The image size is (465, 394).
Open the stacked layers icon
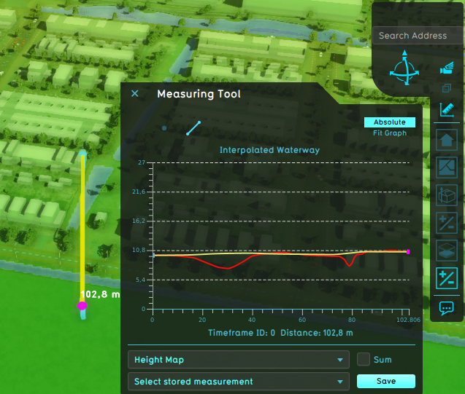pyautogui.click(x=447, y=251)
